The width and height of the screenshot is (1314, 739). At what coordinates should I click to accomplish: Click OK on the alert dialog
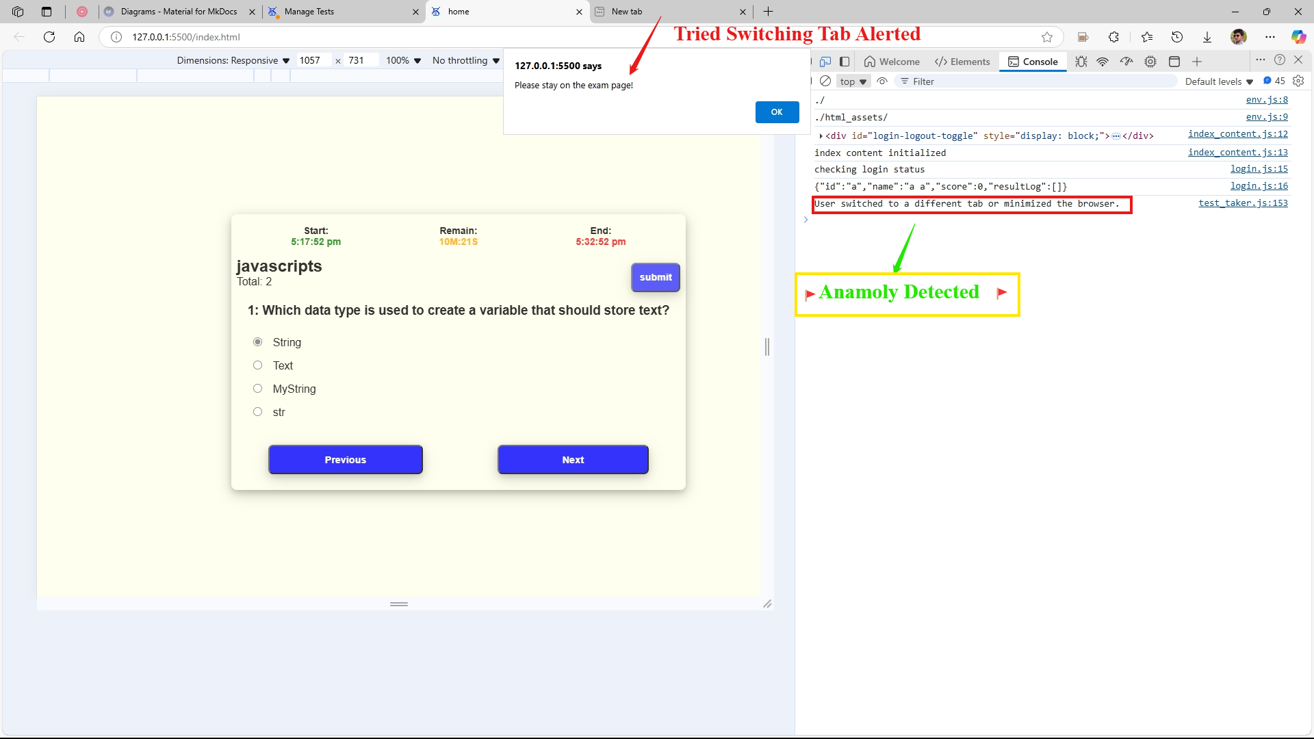pos(777,112)
